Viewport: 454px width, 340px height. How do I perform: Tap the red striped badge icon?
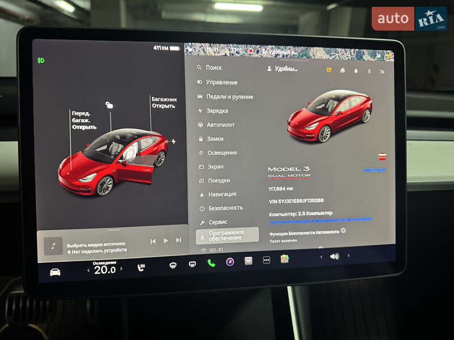click(x=382, y=157)
